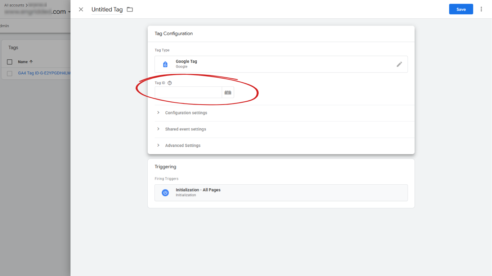Check the GA4 Tag row checkbox
Image resolution: width=492 pixels, height=276 pixels.
tap(9, 73)
